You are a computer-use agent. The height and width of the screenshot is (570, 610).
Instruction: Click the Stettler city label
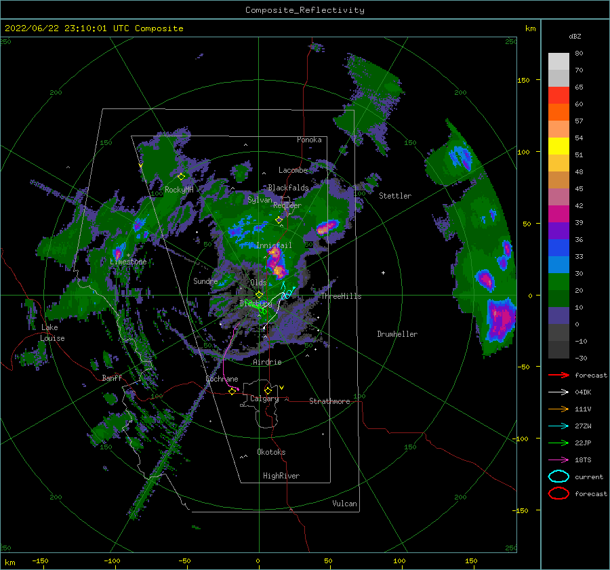tap(395, 196)
